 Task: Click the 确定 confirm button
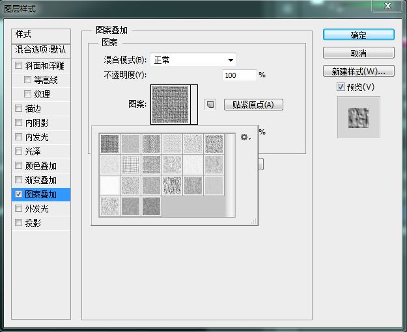tap(358, 35)
